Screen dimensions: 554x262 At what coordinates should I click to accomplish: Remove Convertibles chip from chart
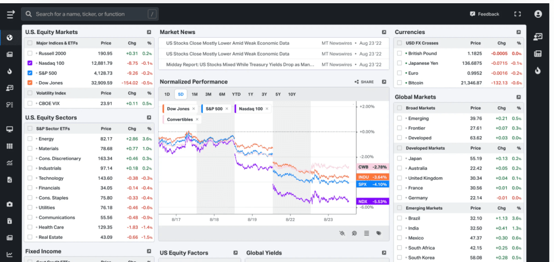pyautogui.click(x=197, y=119)
